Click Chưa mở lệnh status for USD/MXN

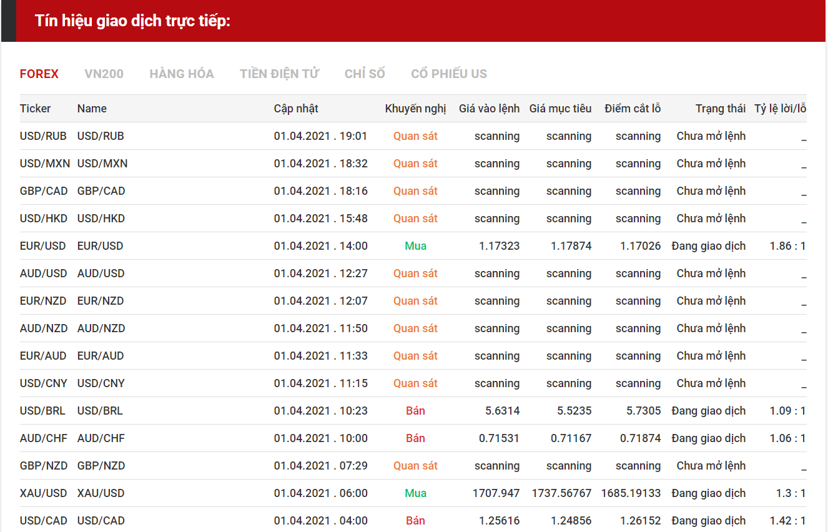coord(711,164)
